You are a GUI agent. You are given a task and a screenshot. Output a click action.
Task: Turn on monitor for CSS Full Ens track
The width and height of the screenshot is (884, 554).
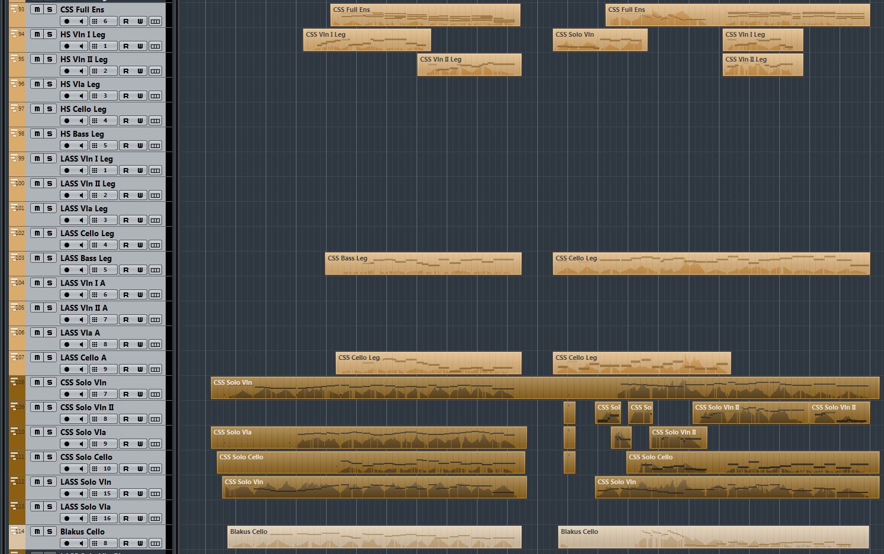pos(80,21)
